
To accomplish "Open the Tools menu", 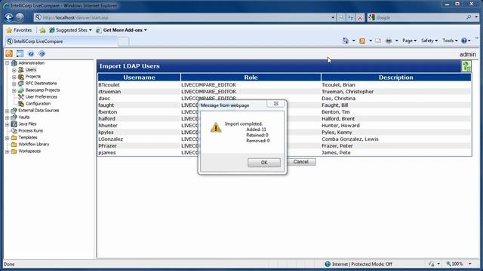I will [x=450, y=41].
